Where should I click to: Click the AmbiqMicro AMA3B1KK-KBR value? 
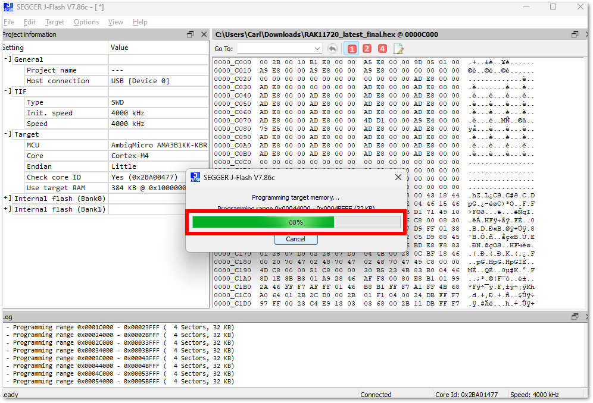[159, 145]
